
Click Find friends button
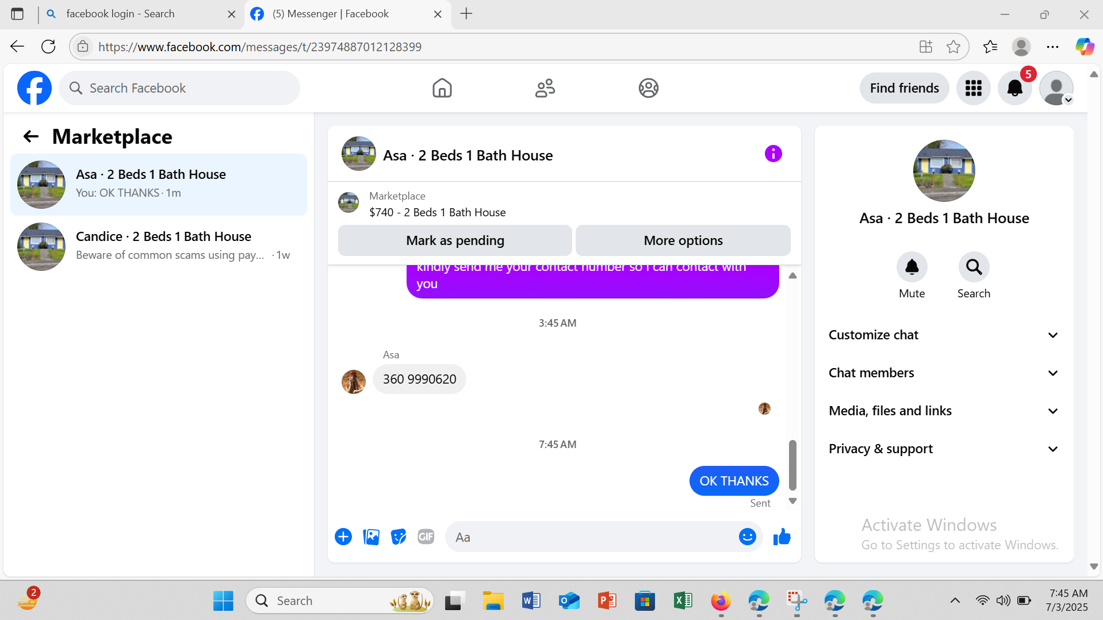[x=904, y=88]
